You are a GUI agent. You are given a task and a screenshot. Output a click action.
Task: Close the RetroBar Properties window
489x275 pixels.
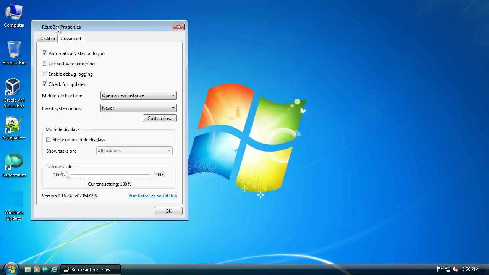178,27
